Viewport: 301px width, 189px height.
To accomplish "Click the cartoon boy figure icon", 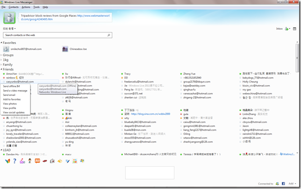I will coord(30,161).
